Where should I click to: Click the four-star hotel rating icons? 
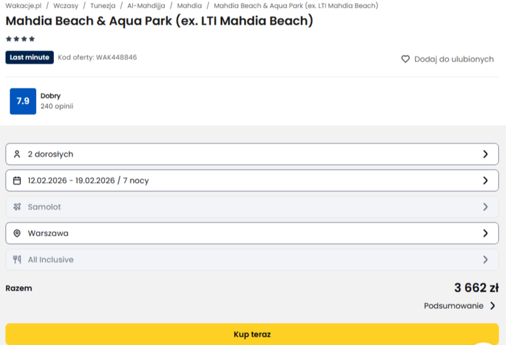(20, 39)
